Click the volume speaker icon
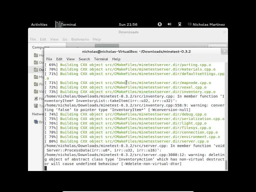This screenshot has width=256, height=192. (169, 24)
